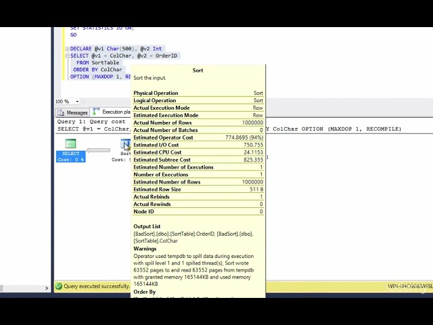
Task: Click the 'Estimated Execution Mode' row
Action: point(198,115)
